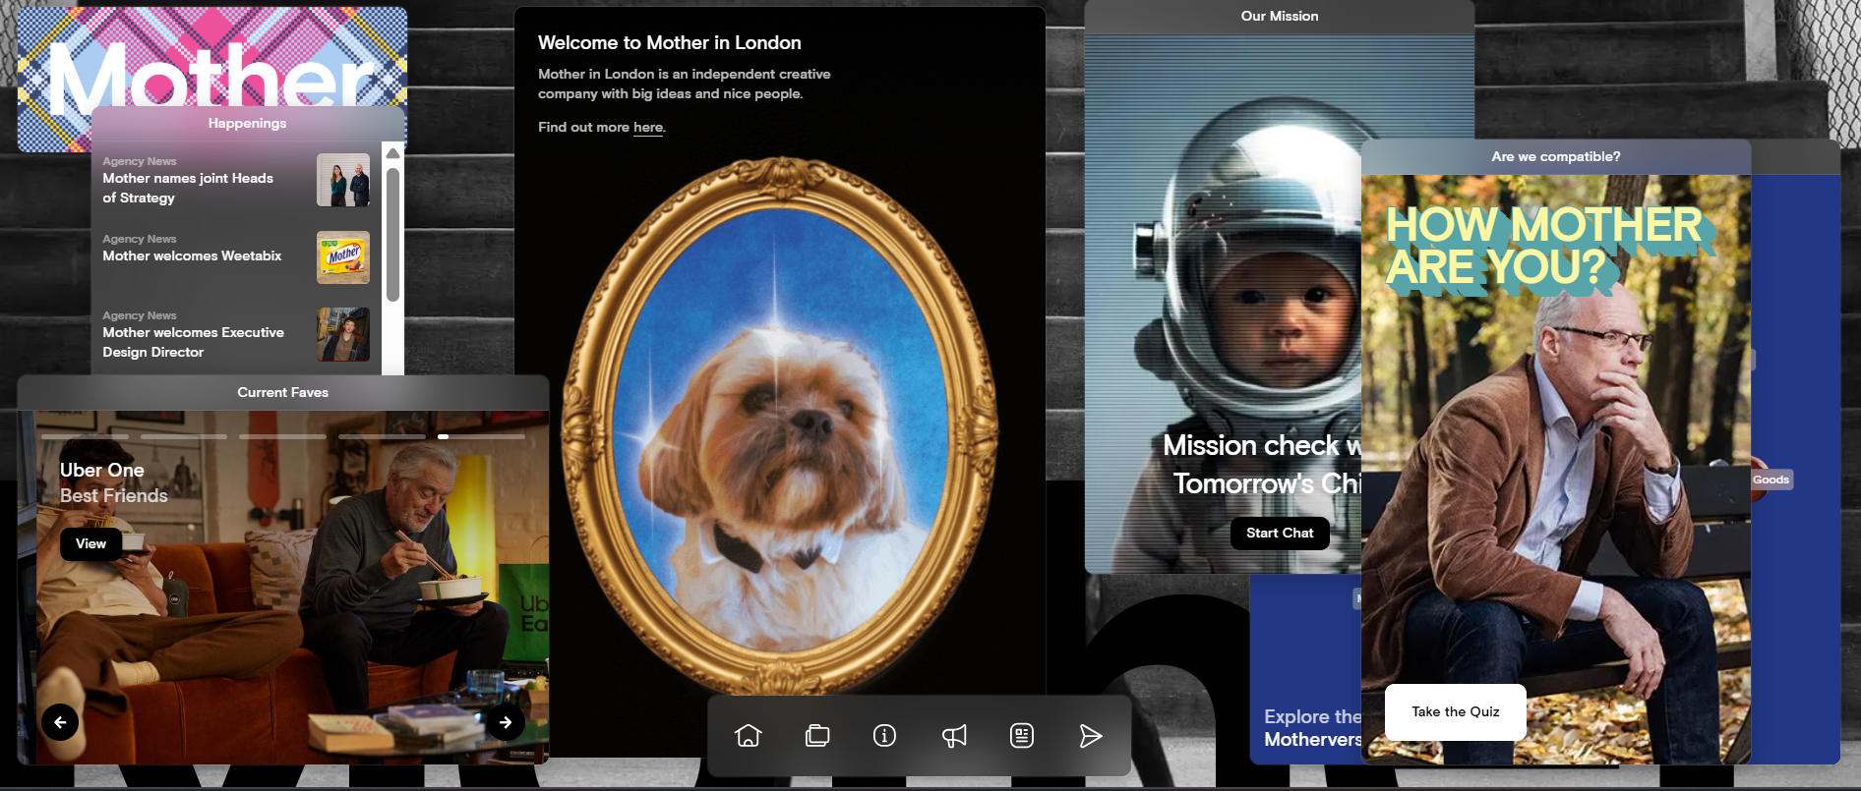Follow the 'here' link in the welcome text
The height and width of the screenshot is (791, 1861).
(x=648, y=128)
